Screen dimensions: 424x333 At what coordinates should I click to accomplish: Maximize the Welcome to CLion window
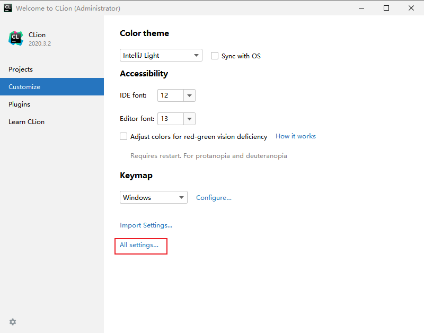(386, 8)
